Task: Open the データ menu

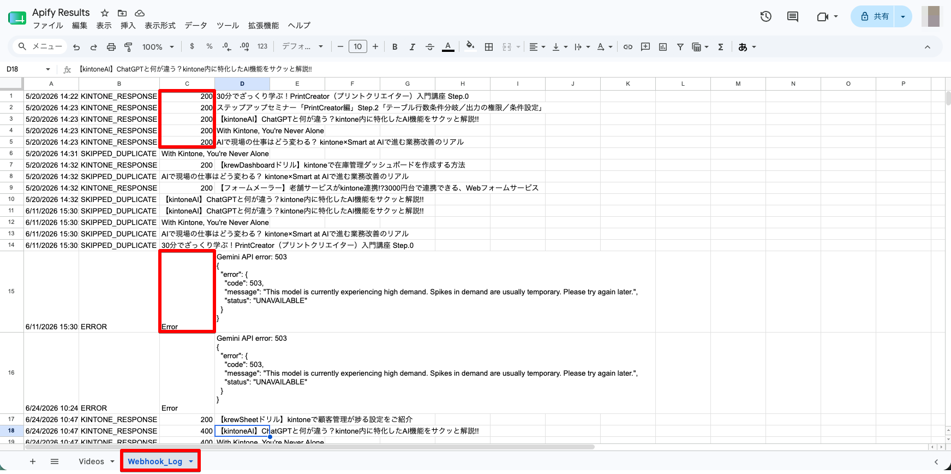Action: pyautogui.click(x=196, y=26)
